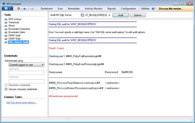Select Whois in Tools list
Screen dimensions: 195x123
point(11,26)
